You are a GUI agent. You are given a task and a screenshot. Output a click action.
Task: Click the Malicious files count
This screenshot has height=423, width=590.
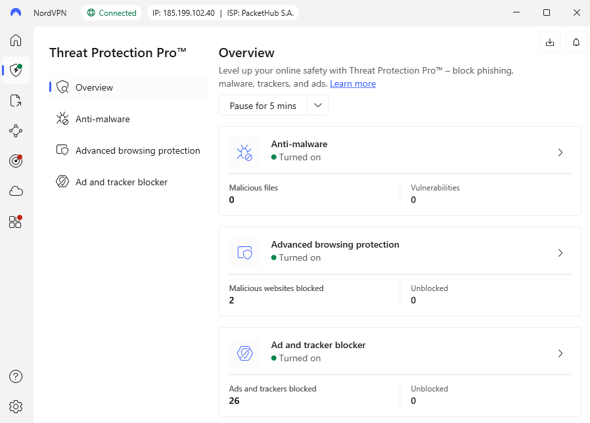232,200
